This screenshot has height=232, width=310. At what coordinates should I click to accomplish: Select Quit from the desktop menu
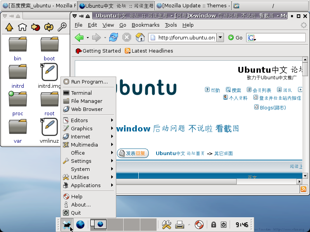pyautogui.click(x=88, y=213)
